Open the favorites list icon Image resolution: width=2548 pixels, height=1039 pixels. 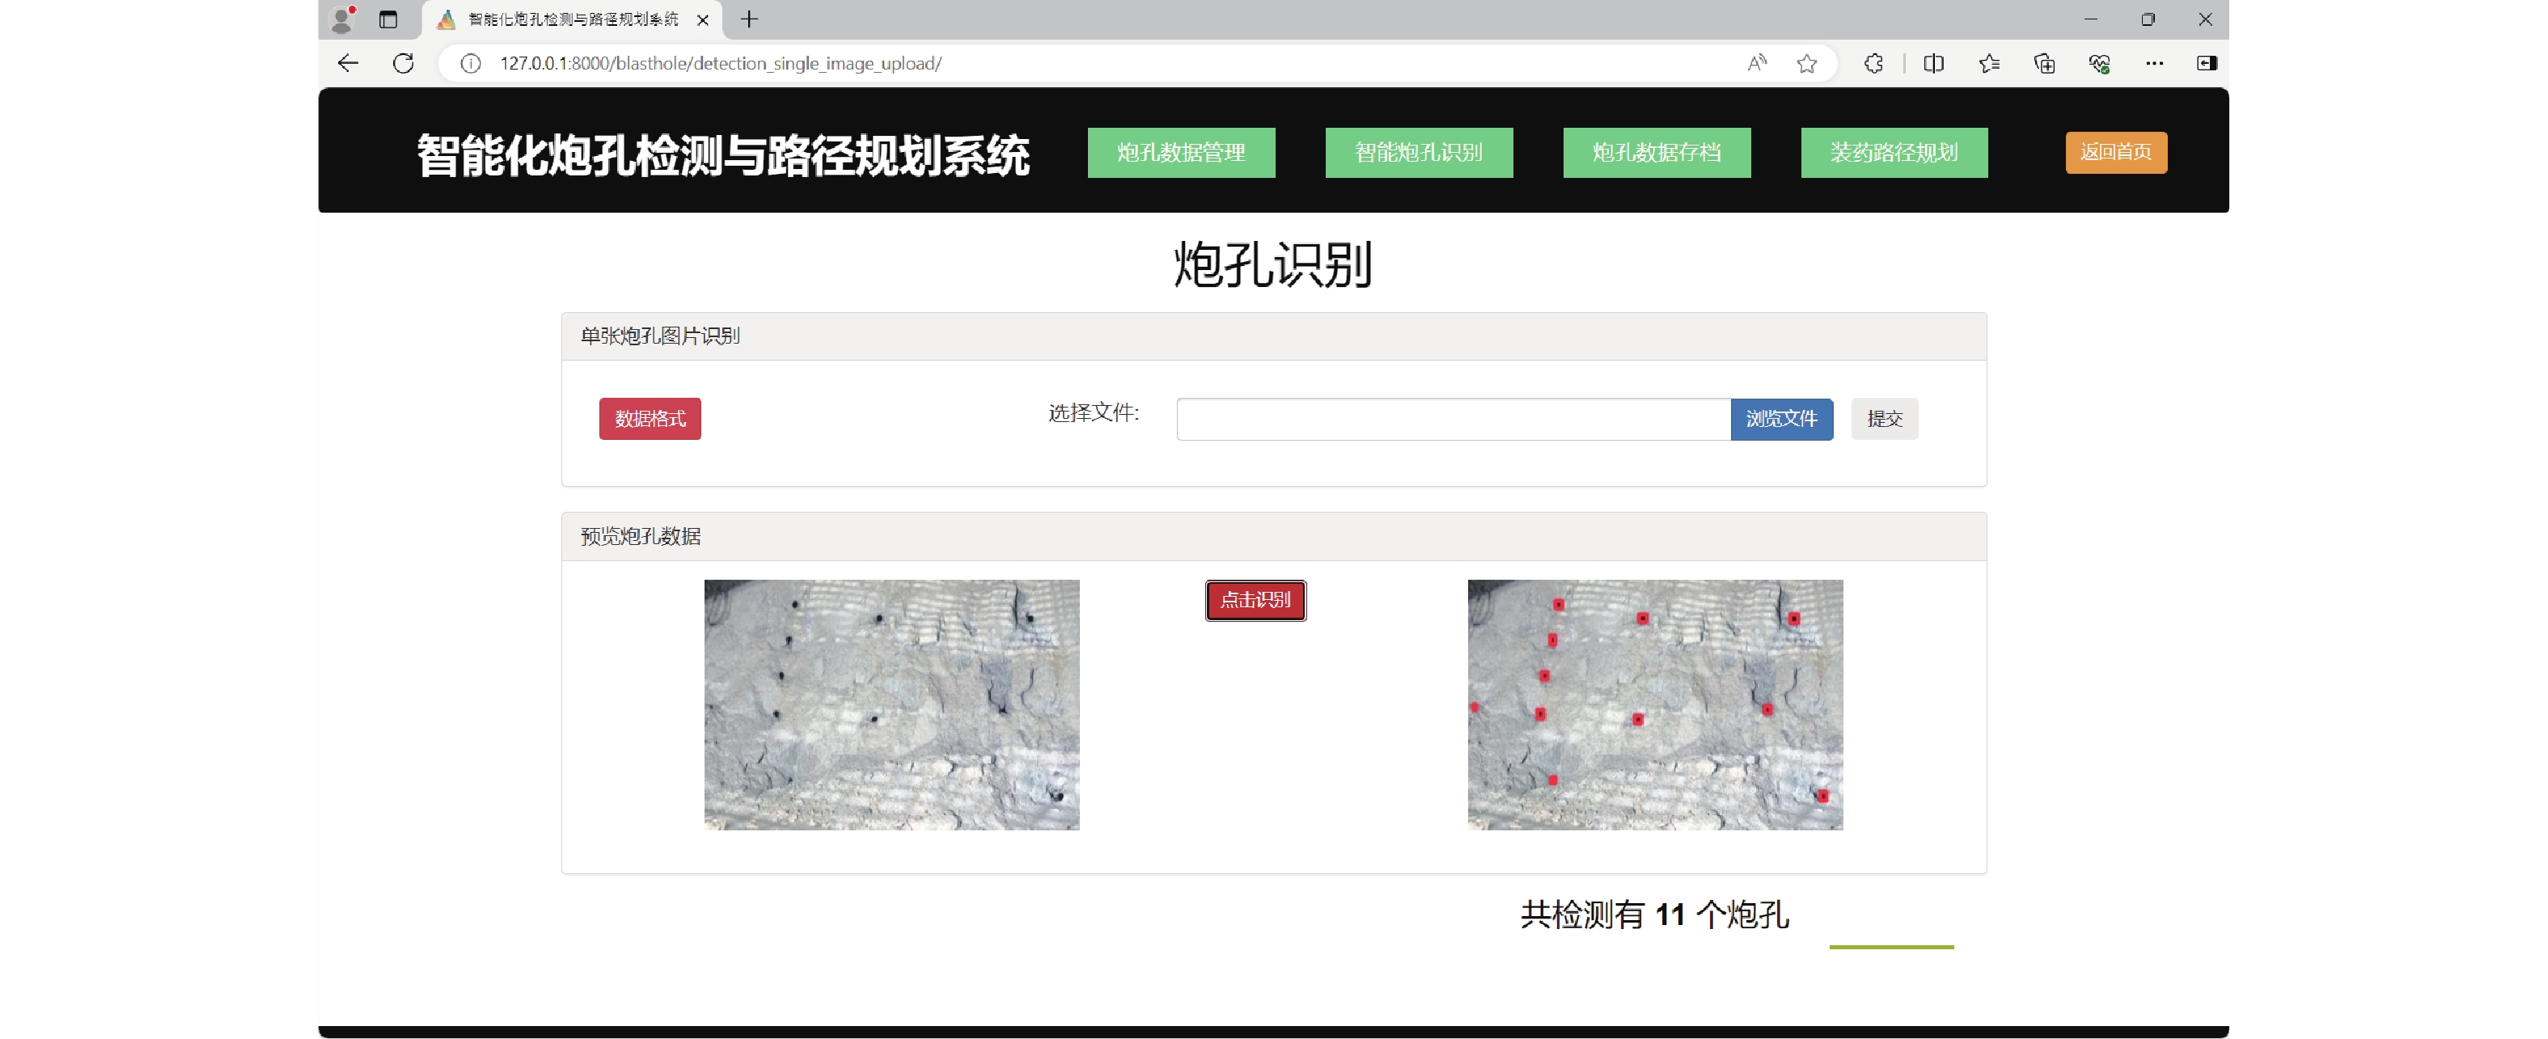tap(1989, 63)
